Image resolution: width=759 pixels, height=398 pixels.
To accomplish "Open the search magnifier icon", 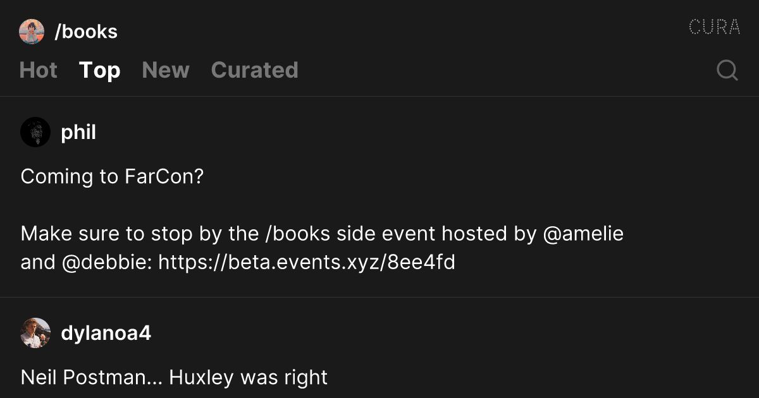I will 727,70.
